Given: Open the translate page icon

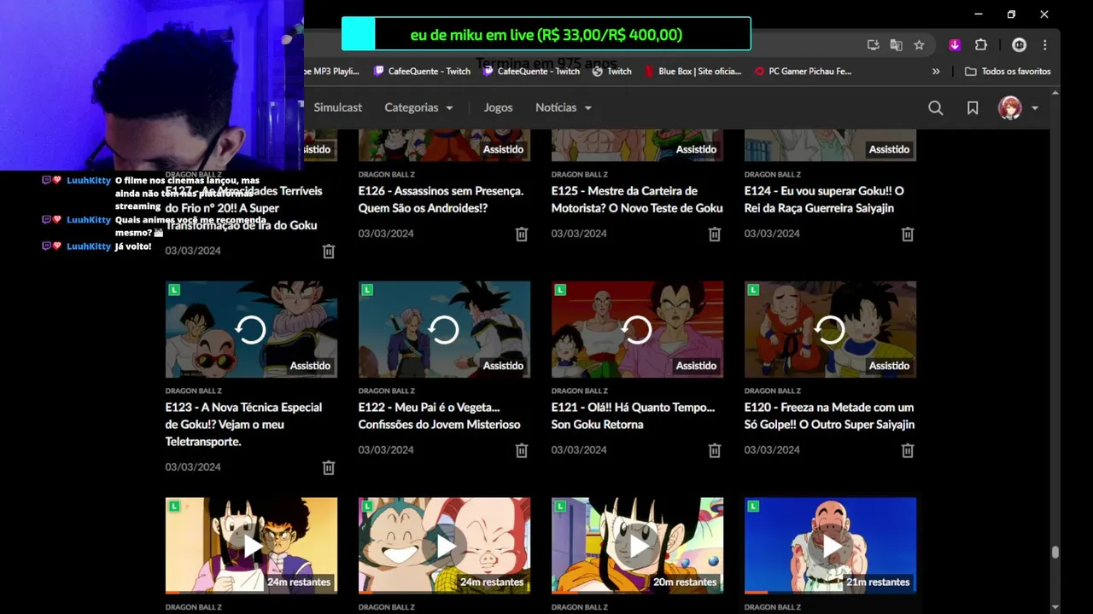Looking at the screenshot, I should tap(896, 45).
